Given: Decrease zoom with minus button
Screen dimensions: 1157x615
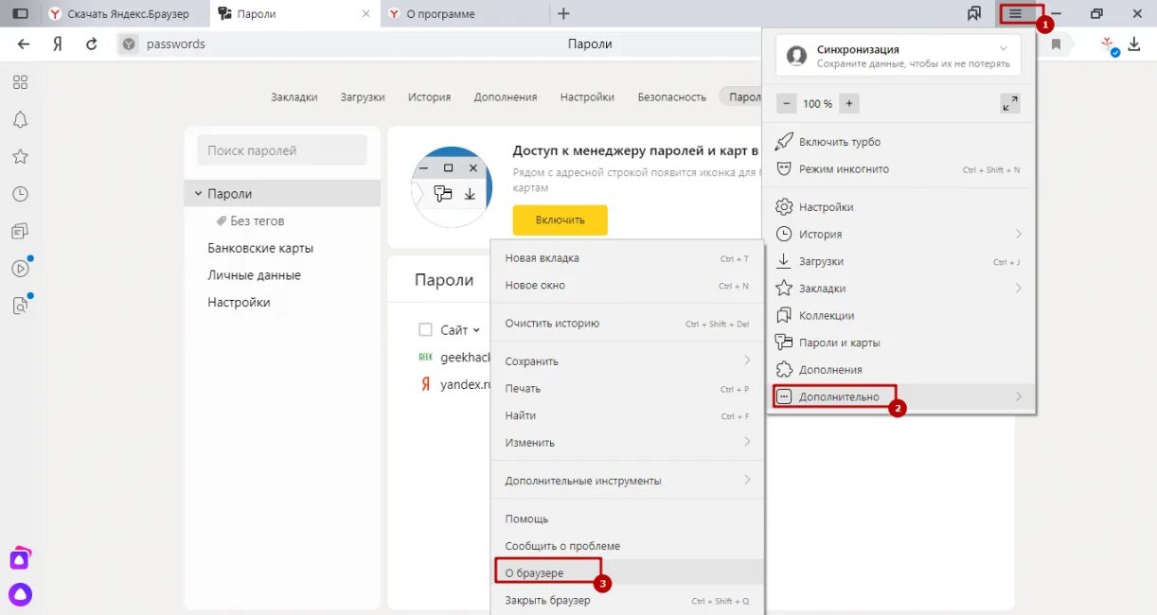Looking at the screenshot, I should (x=786, y=103).
